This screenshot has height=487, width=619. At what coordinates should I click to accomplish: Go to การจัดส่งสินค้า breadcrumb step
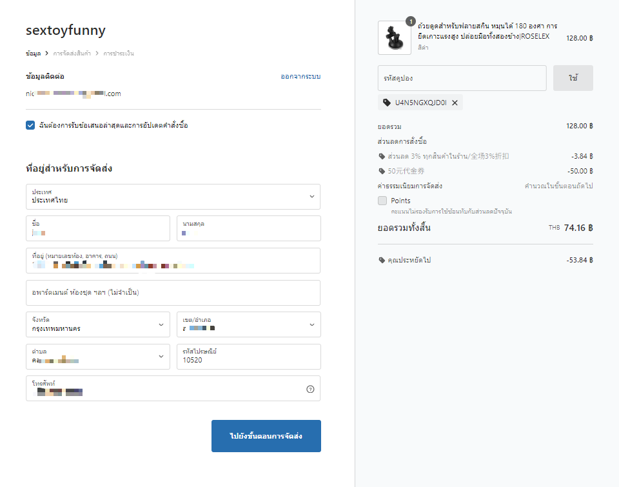[x=71, y=53]
